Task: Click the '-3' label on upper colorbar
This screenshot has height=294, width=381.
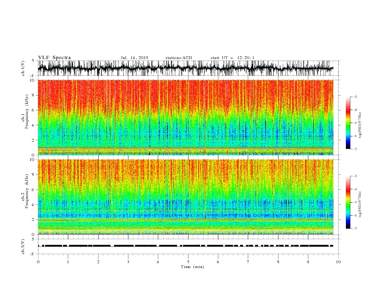Action: (355, 97)
